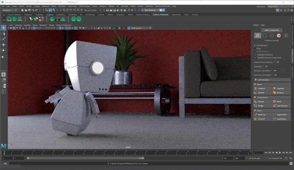
Task: Click the Save Scene disk icon
Action: point(30,10)
